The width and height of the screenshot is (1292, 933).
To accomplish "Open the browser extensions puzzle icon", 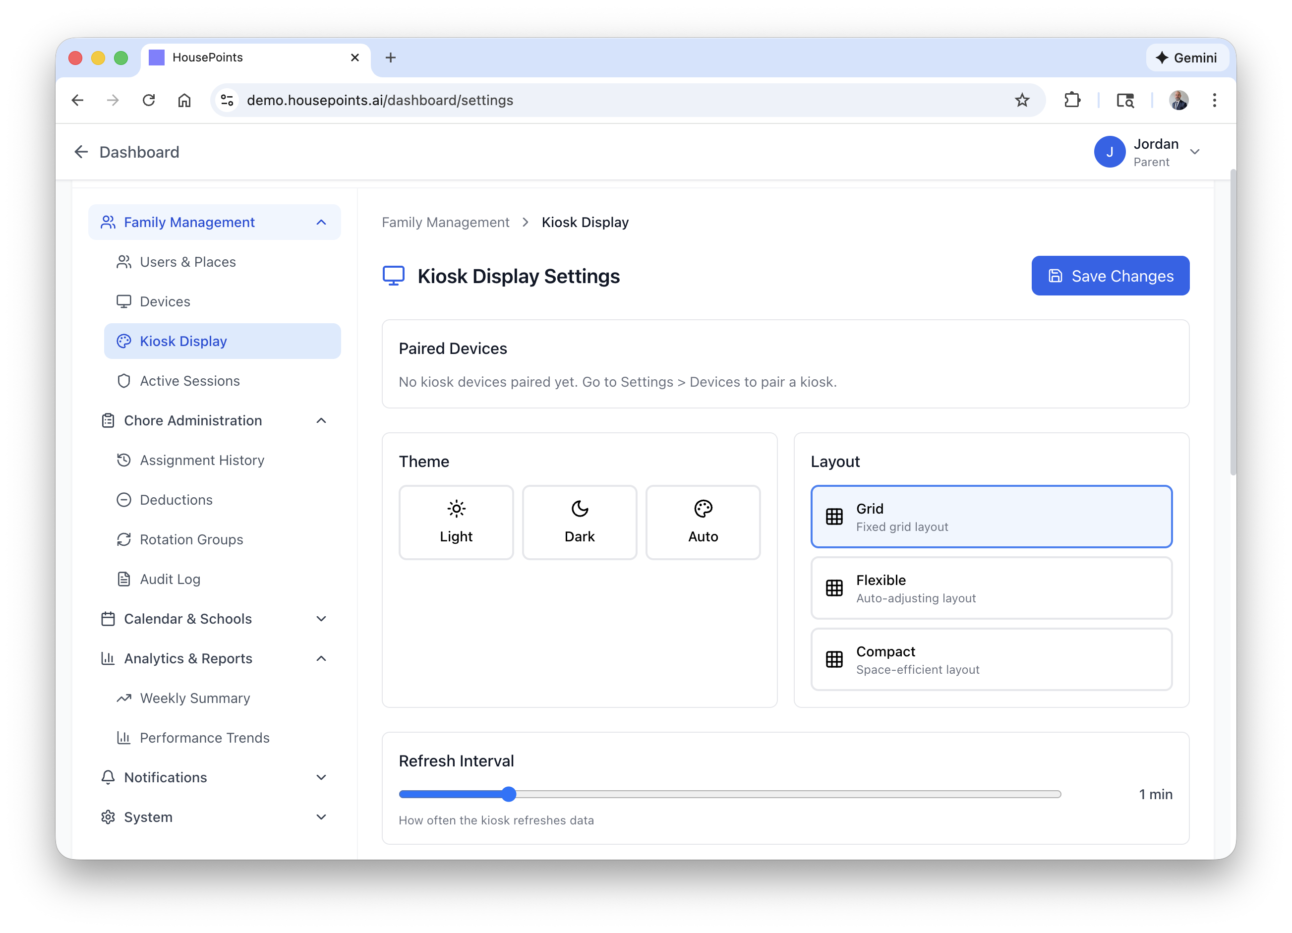I will 1071,100.
